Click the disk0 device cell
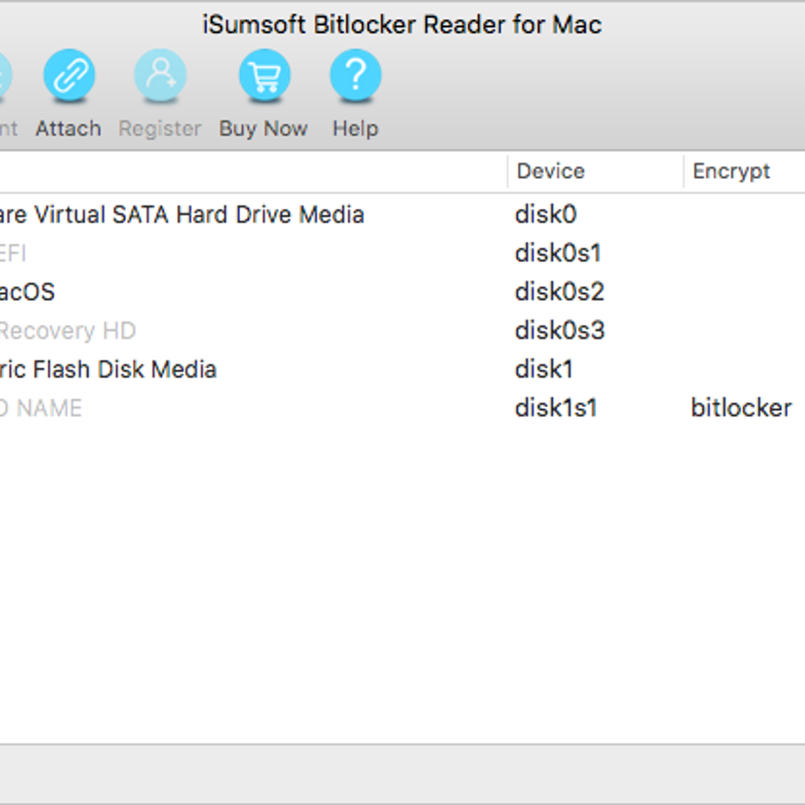Image resolution: width=805 pixels, height=805 pixels. 545,215
